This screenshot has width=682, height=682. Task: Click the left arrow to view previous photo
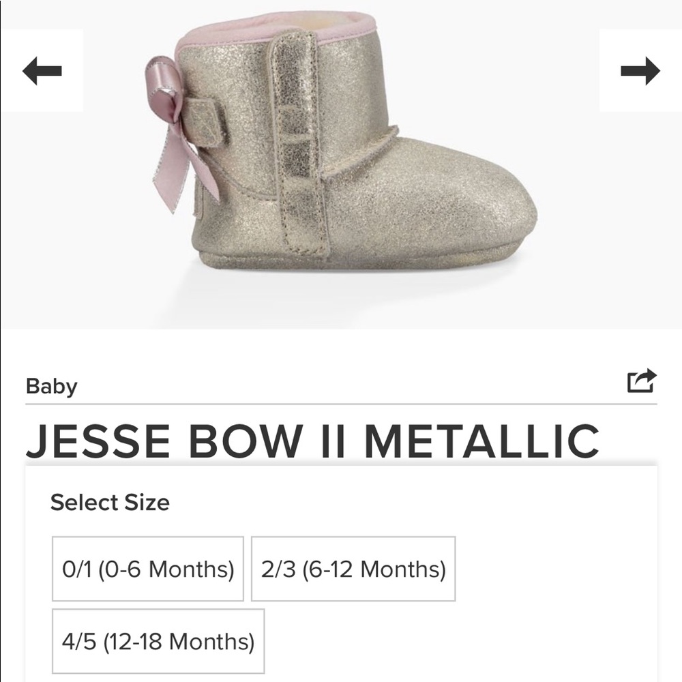40,70
